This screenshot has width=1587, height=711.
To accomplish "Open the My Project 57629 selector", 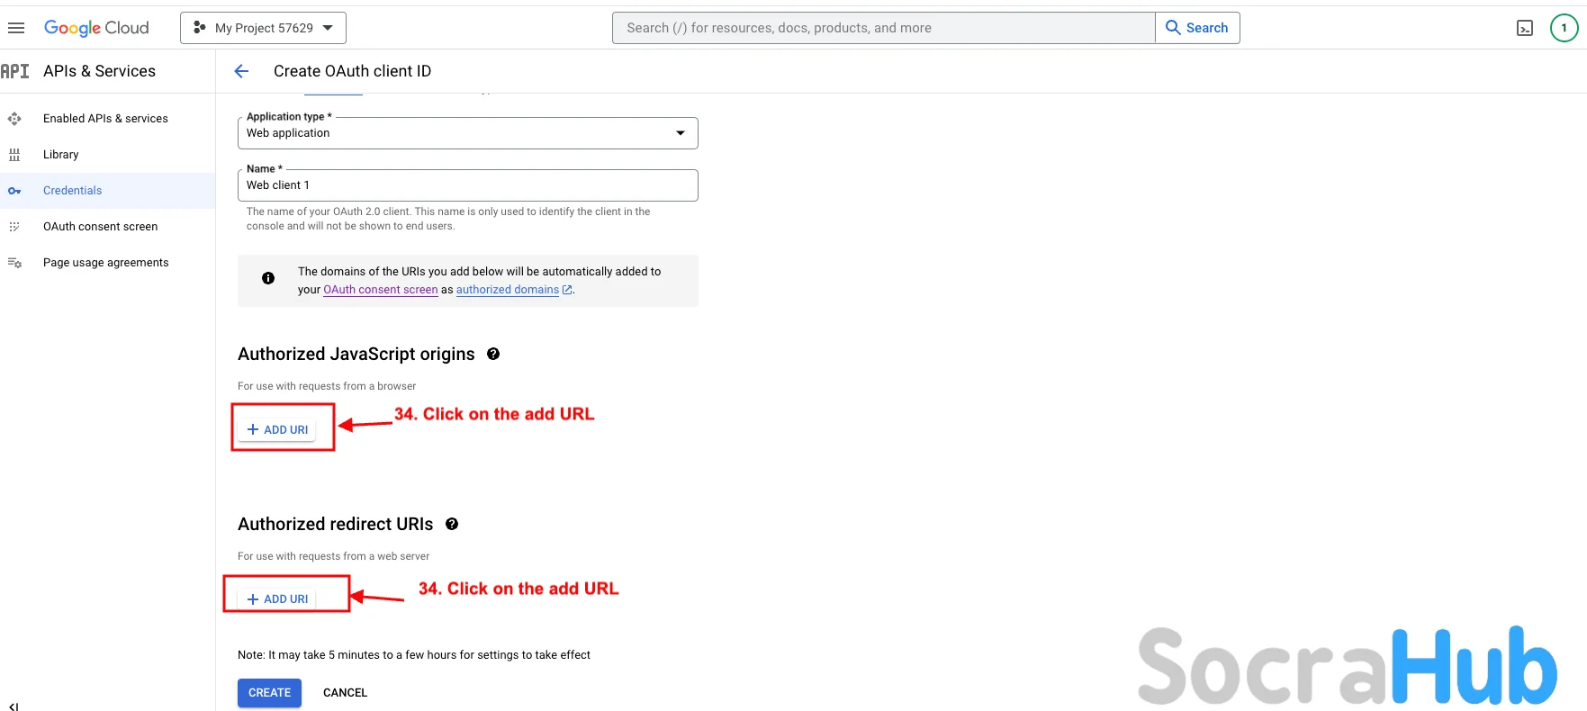I will (263, 28).
